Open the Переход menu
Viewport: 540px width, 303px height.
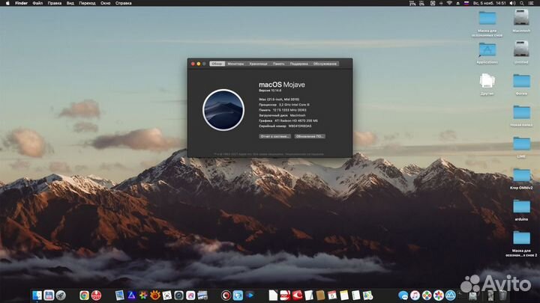point(87,3)
